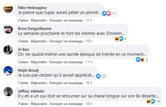Open the Majin Boudj name link

coord(28,70)
